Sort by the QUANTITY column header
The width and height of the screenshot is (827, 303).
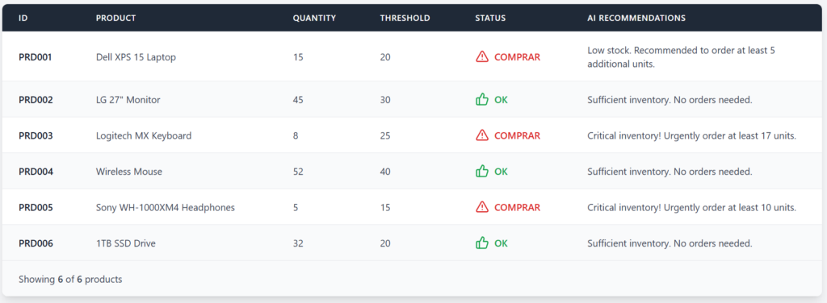point(314,18)
